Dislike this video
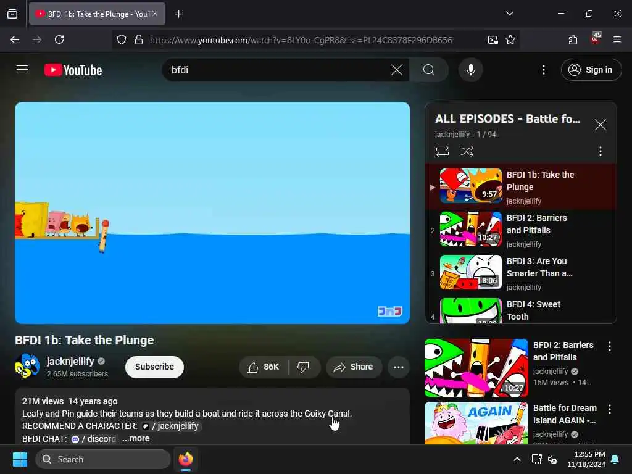 [x=303, y=367]
